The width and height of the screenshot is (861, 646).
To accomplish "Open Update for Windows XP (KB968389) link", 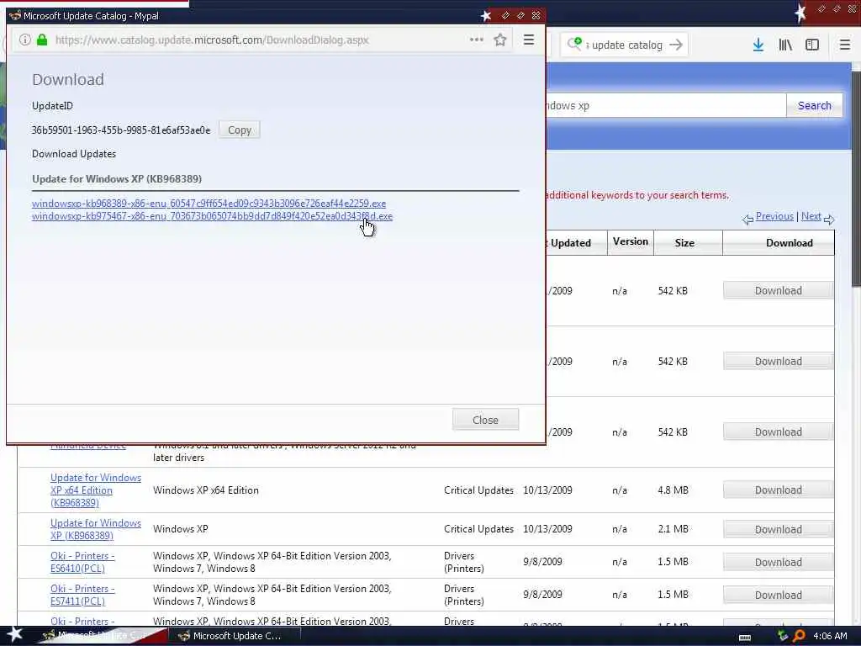I will pos(96,529).
